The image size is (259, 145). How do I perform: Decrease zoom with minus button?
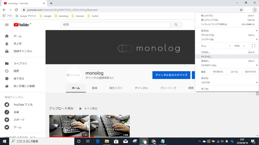point(230,46)
